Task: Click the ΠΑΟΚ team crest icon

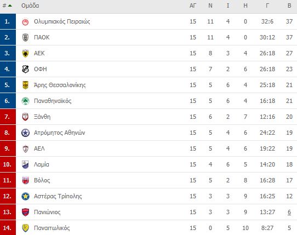Action: [25, 37]
